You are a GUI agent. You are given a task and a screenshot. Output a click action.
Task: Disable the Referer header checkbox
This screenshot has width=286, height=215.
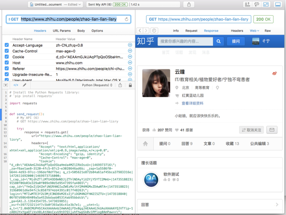coord(6,69)
